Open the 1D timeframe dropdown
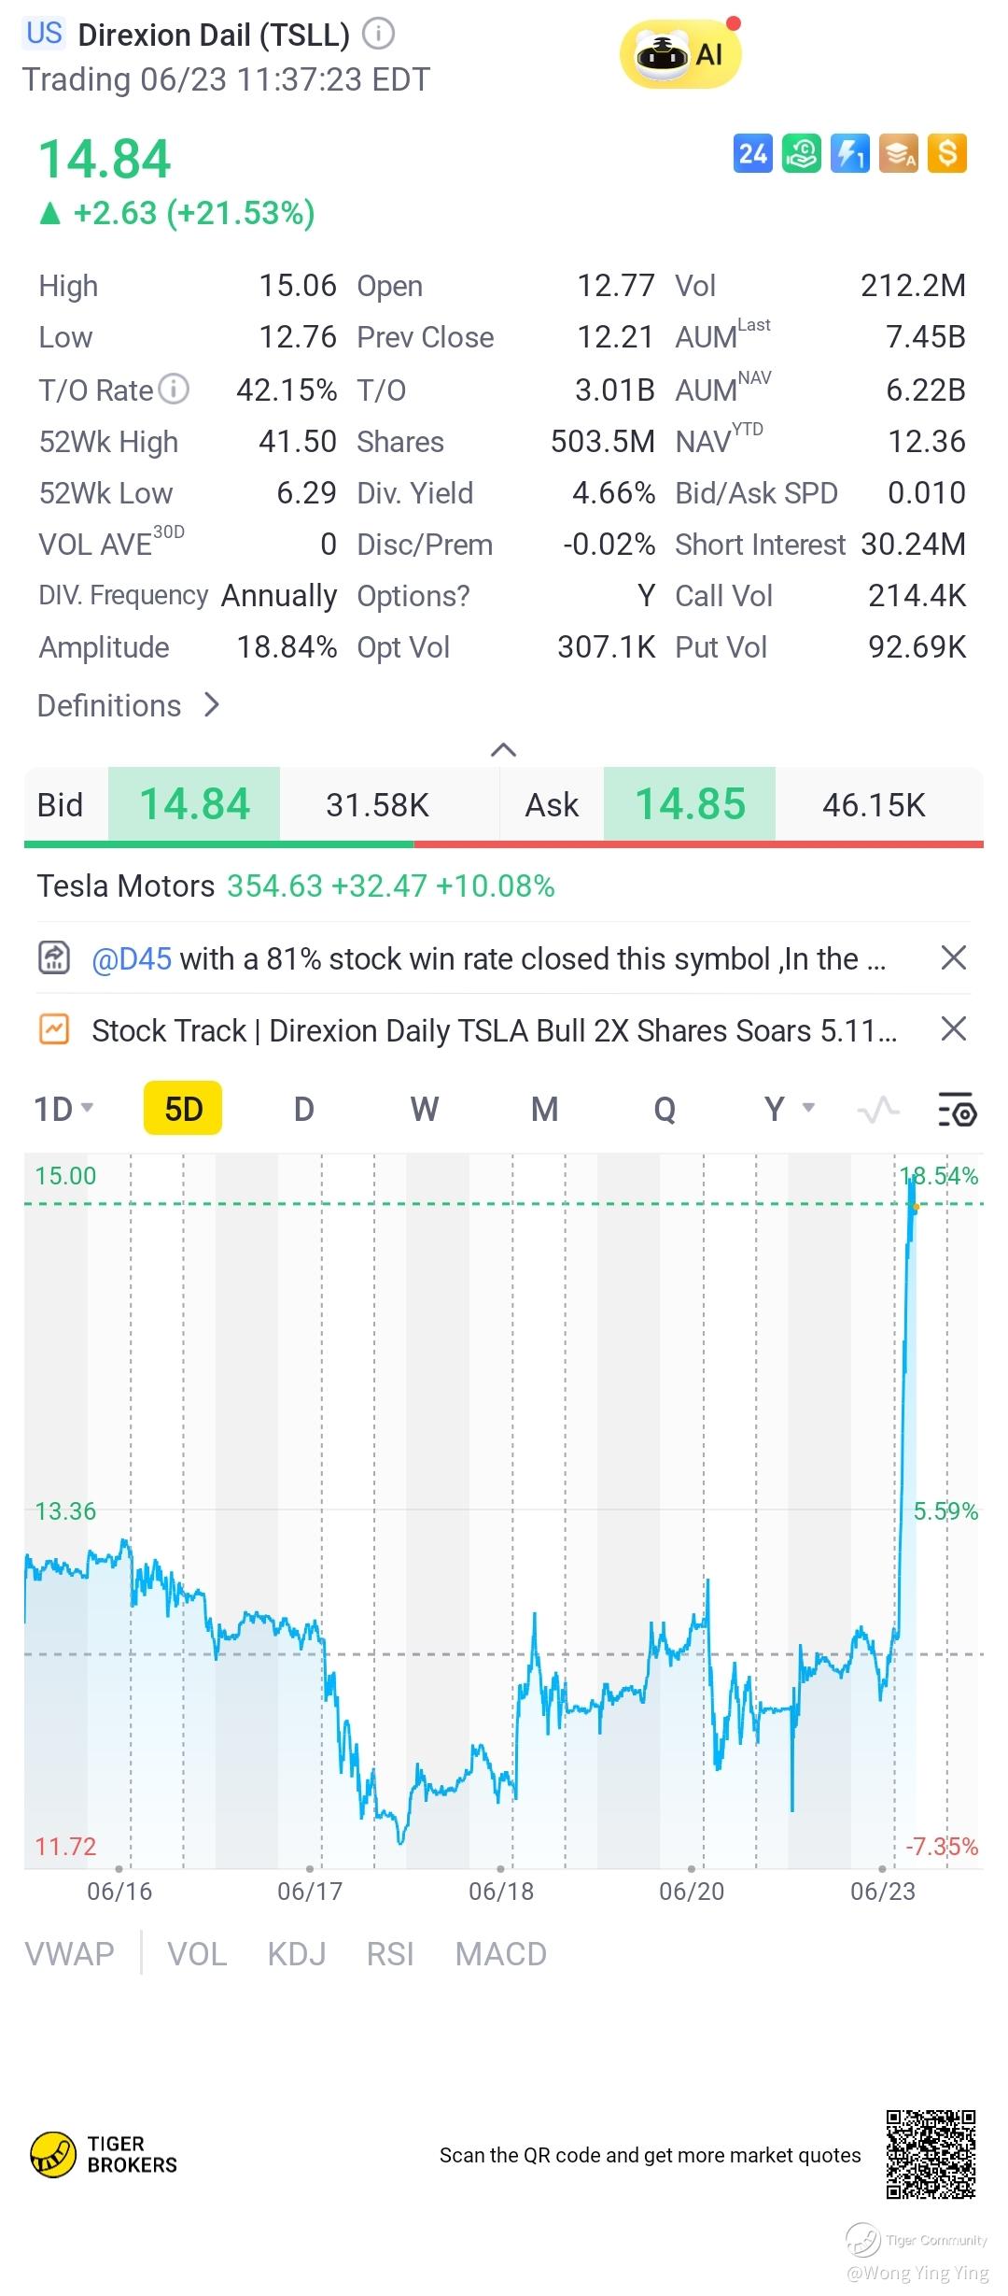The height and width of the screenshot is (2296, 1008). [63, 1110]
